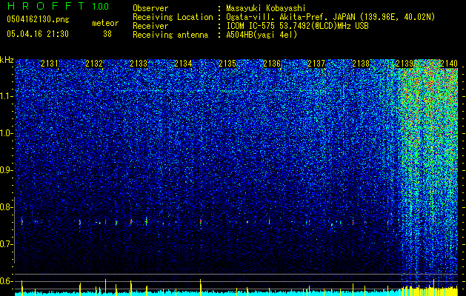Click the meteor count 38

pos(107,34)
